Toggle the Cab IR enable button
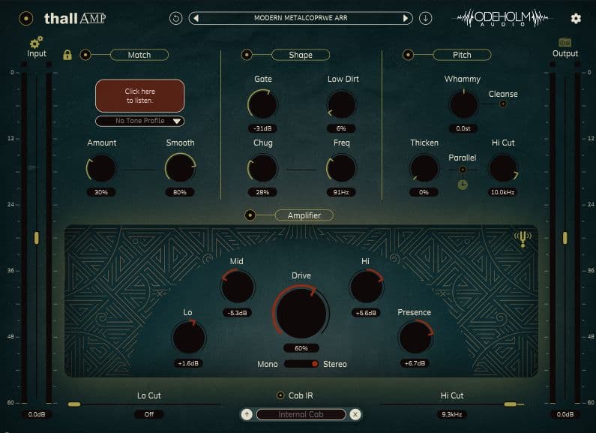This screenshot has height=433, width=596. [x=280, y=395]
